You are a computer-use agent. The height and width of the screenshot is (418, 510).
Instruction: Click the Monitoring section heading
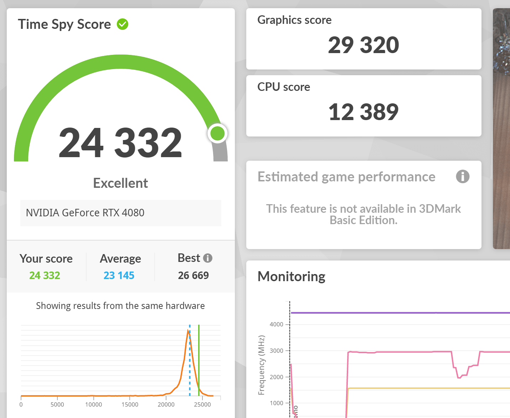pos(292,277)
